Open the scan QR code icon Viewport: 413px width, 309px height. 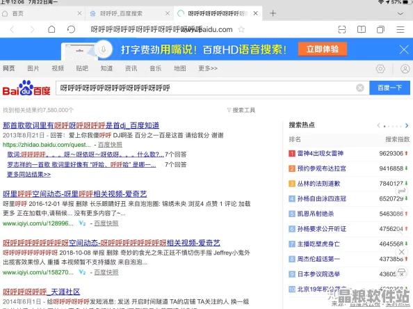(342, 29)
